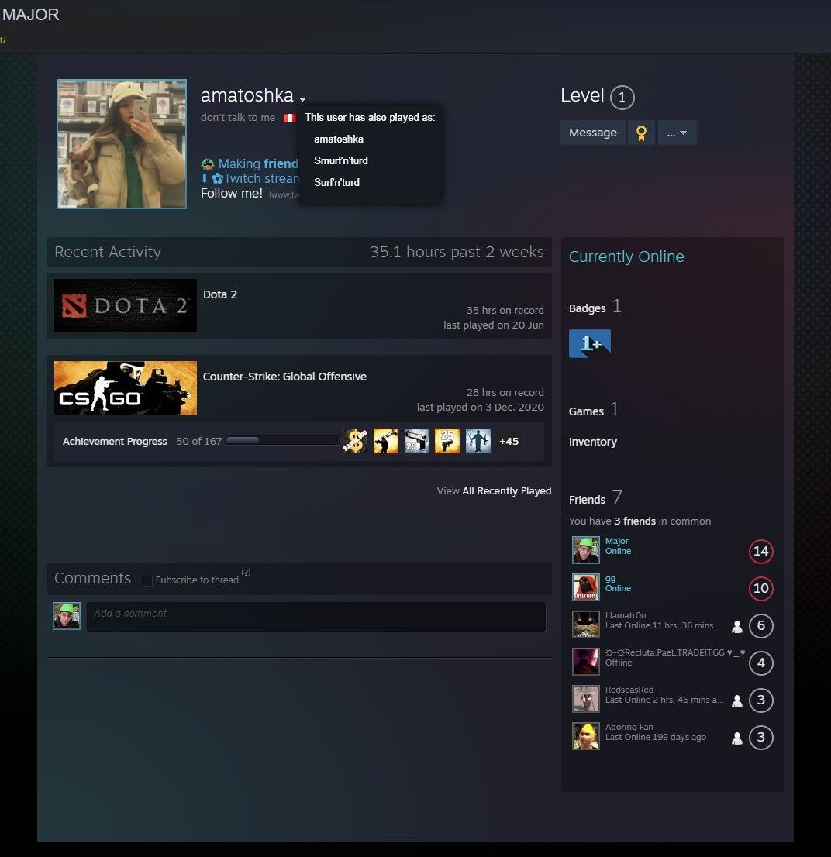Open the Inventory link

(593, 442)
